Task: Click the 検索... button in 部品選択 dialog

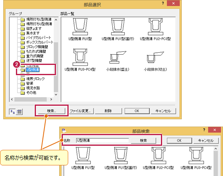Action: [x=51, y=111]
